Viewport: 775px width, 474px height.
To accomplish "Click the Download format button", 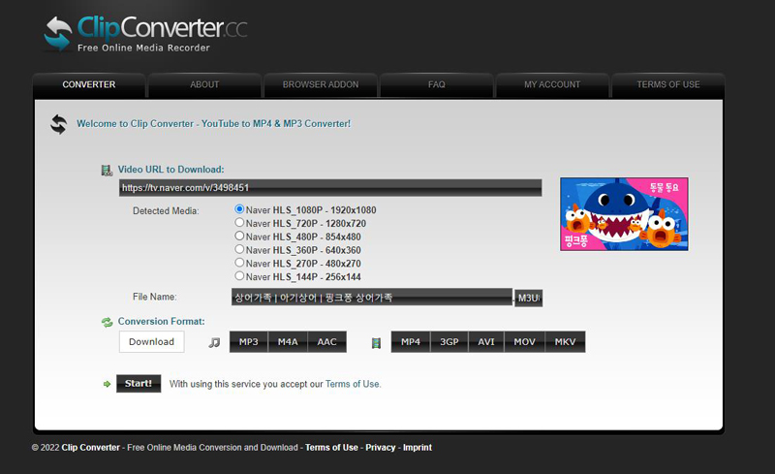I will click(152, 342).
